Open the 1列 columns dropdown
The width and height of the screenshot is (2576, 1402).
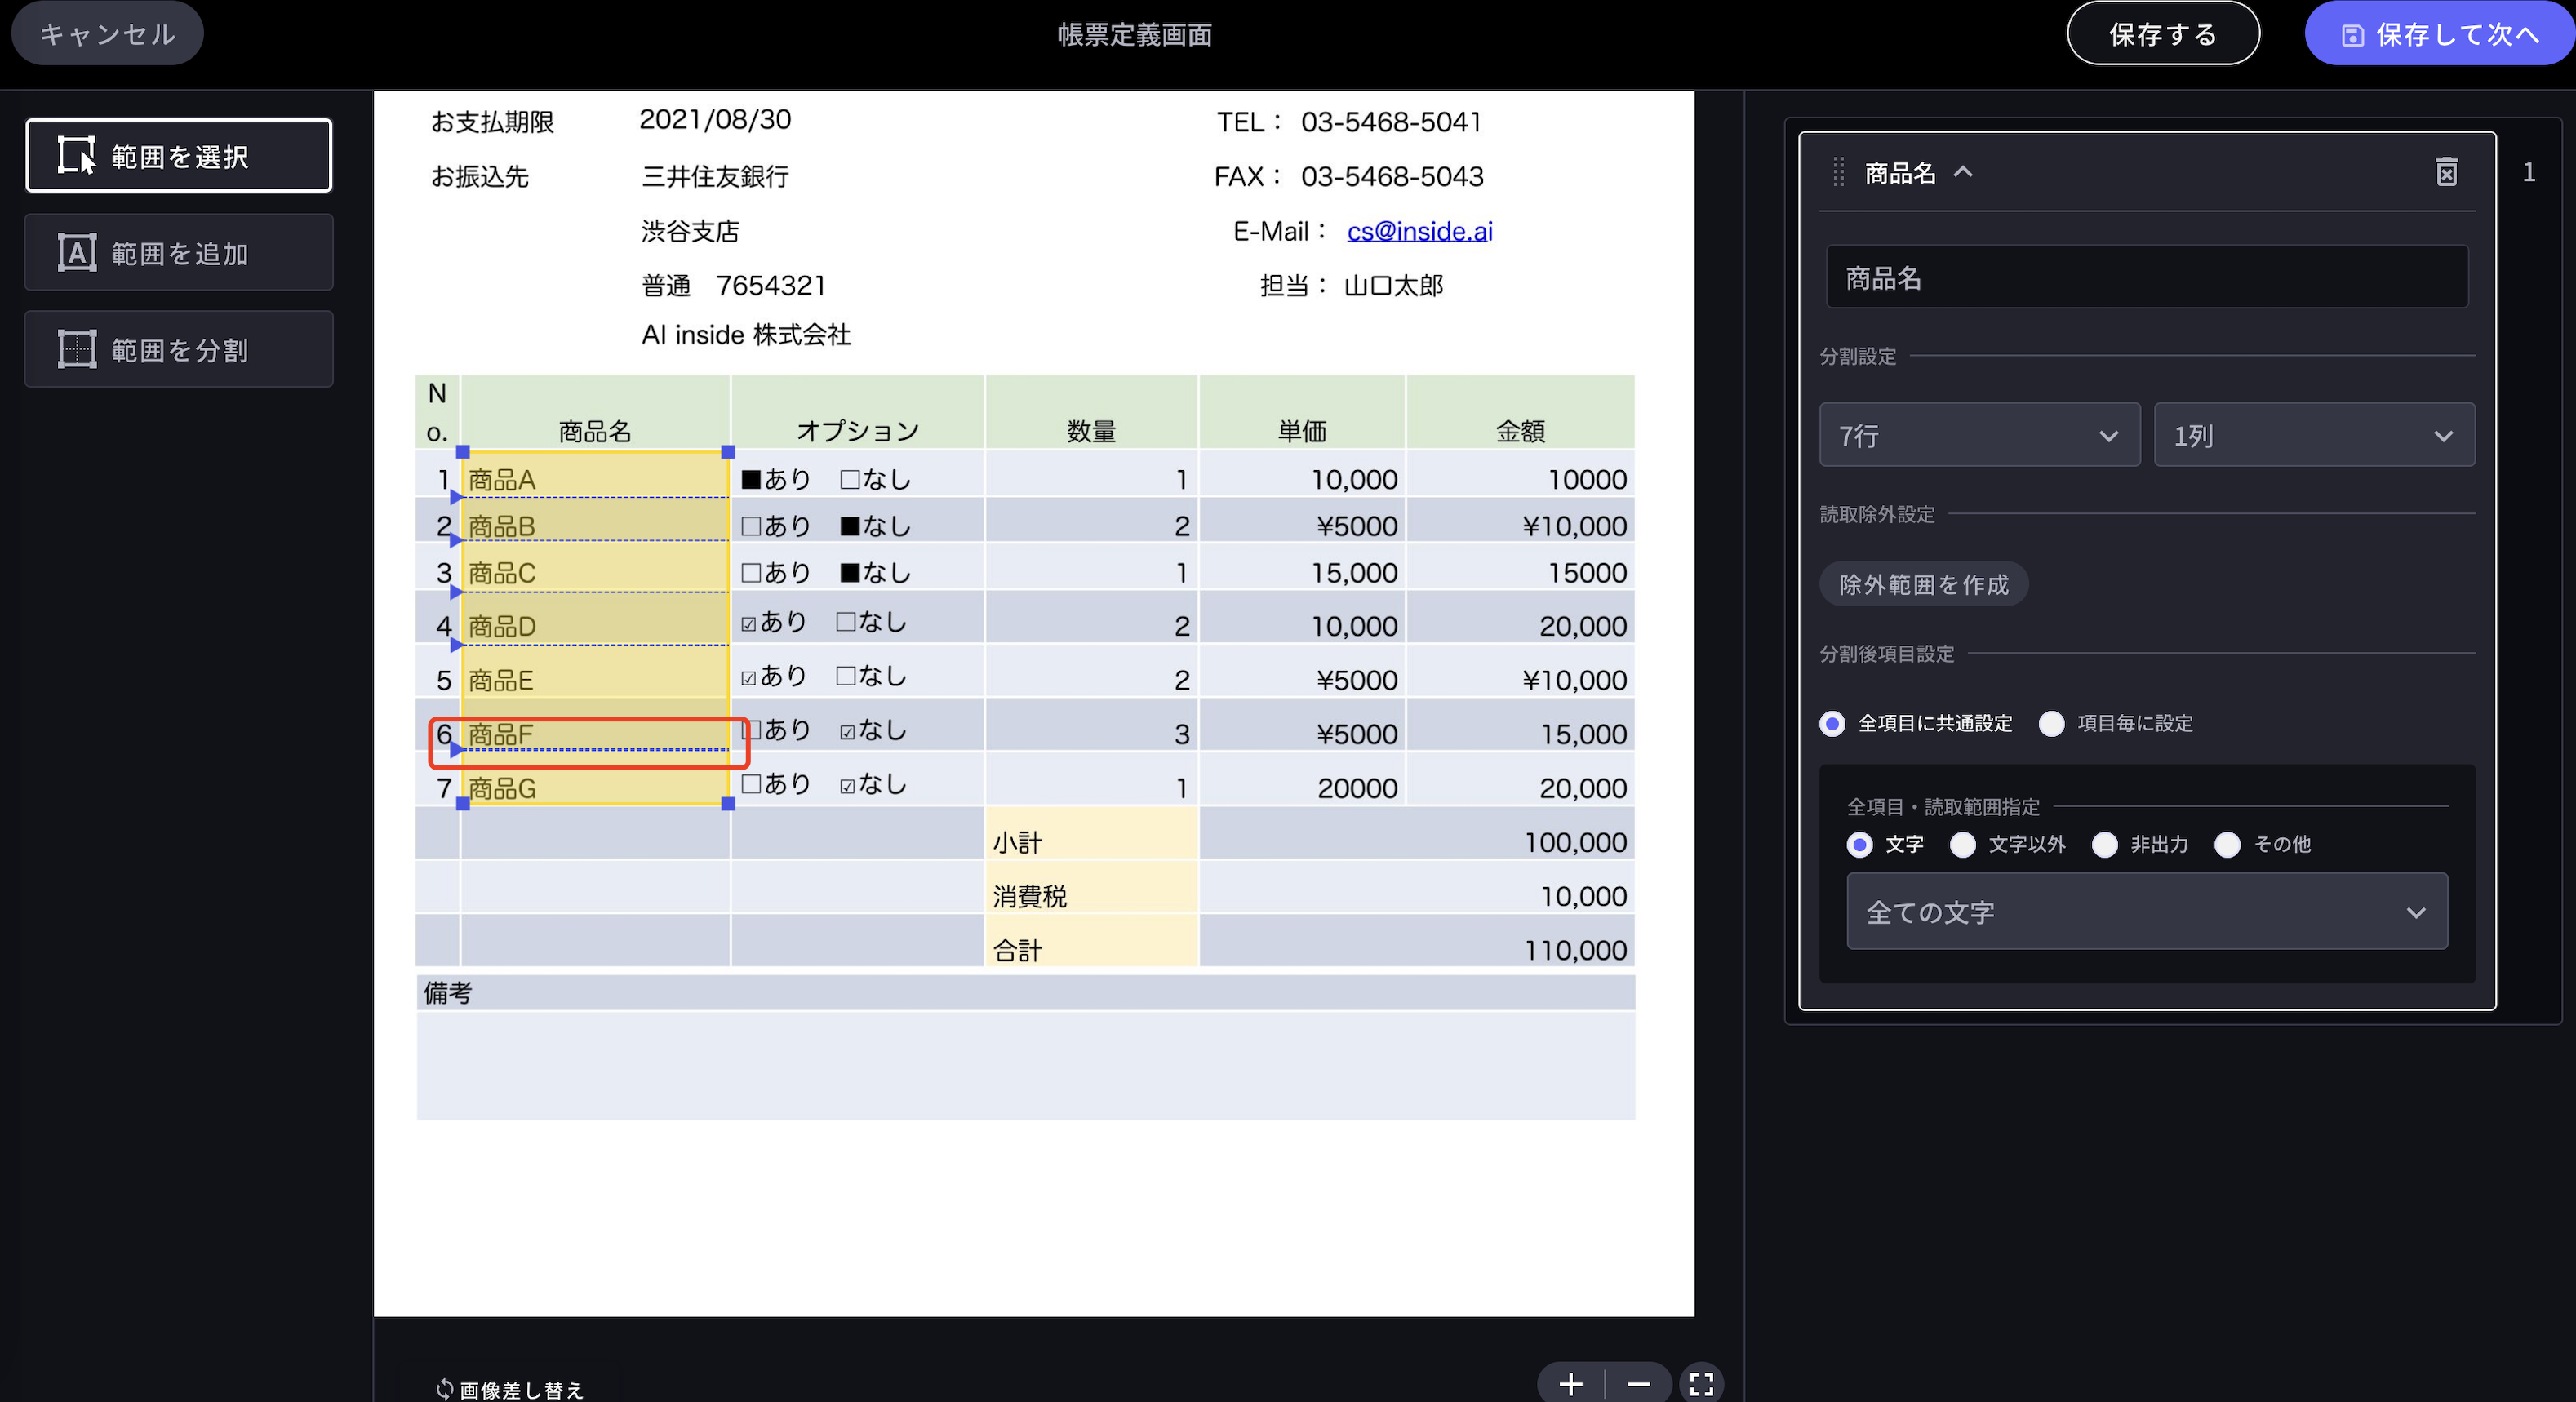click(x=2314, y=435)
